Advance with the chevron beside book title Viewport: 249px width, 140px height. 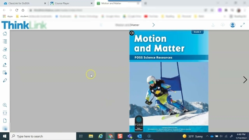click(153, 25)
